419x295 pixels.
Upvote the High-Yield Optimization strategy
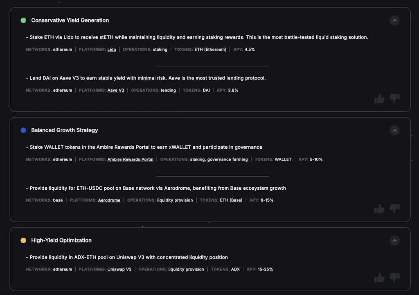[378, 278]
